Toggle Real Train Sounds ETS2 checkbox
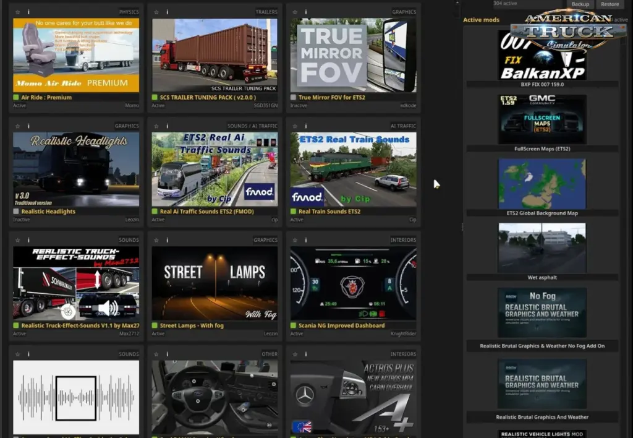Screen dimensions: 633x438 tap(294, 212)
